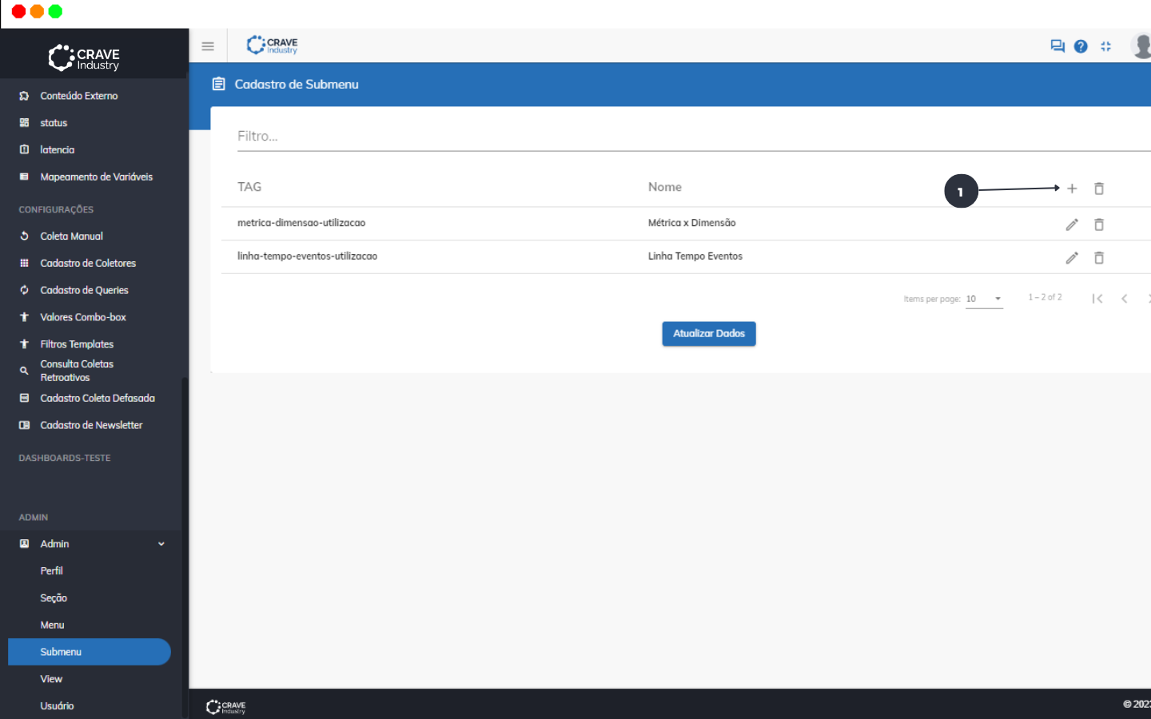Click the Cadastro de Queries icon
Viewport: 1151px width, 719px height.
tap(24, 291)
